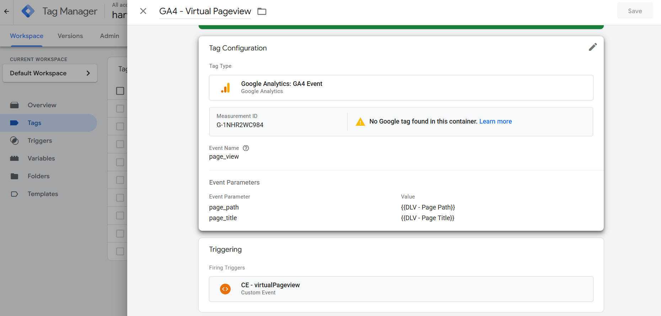Rename the tag title GA4 - Virtual Pageview

(x=205, y=11)
